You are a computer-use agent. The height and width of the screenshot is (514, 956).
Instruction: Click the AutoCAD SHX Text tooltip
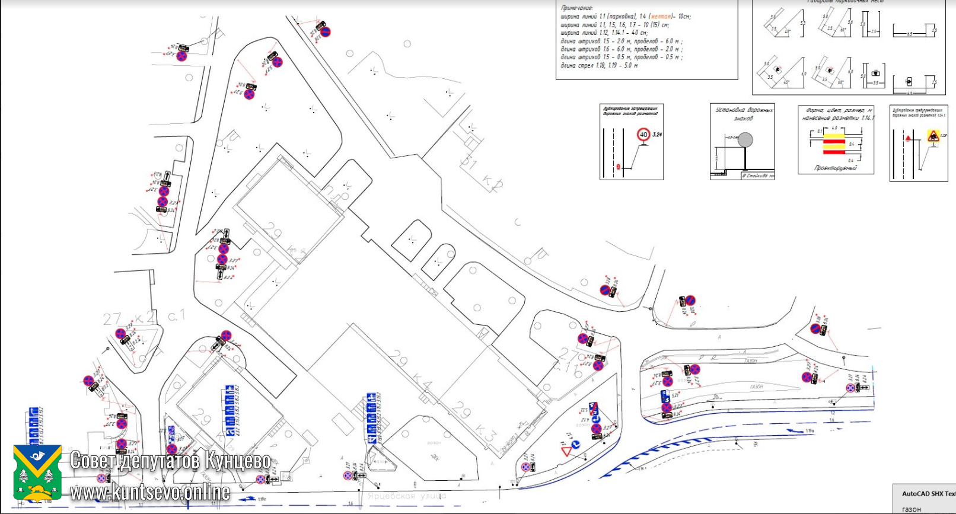(928, 493)
